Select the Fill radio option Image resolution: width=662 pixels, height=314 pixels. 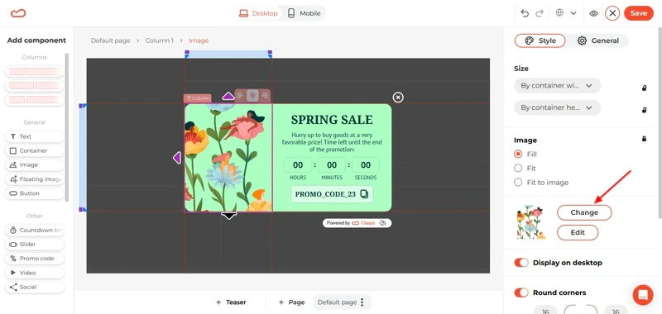tap(518, 155)
